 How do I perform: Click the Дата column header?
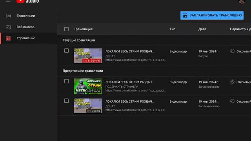tap(202, 29)
